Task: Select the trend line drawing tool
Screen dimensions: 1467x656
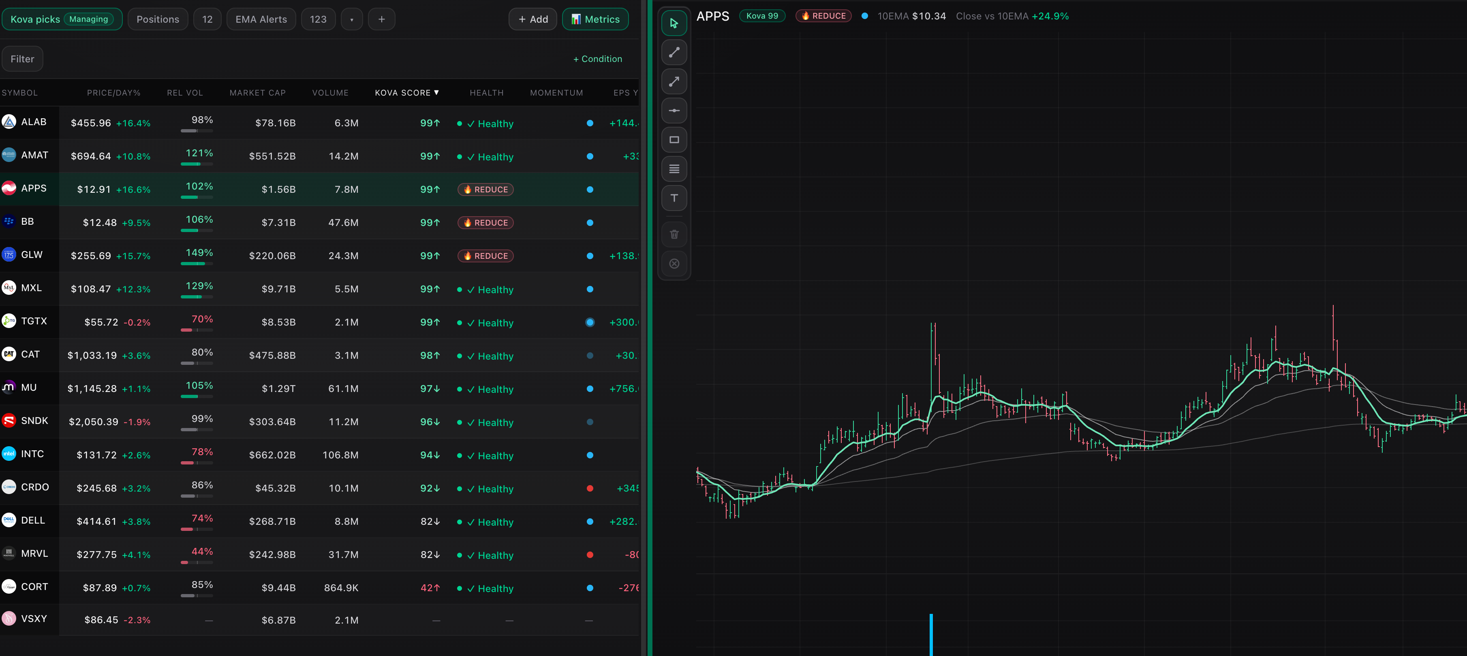Action: coord(674,52)
